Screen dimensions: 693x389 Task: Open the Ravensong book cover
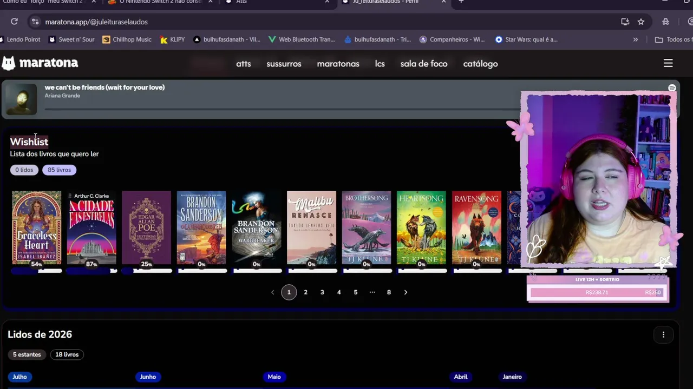tap(476, 227)
